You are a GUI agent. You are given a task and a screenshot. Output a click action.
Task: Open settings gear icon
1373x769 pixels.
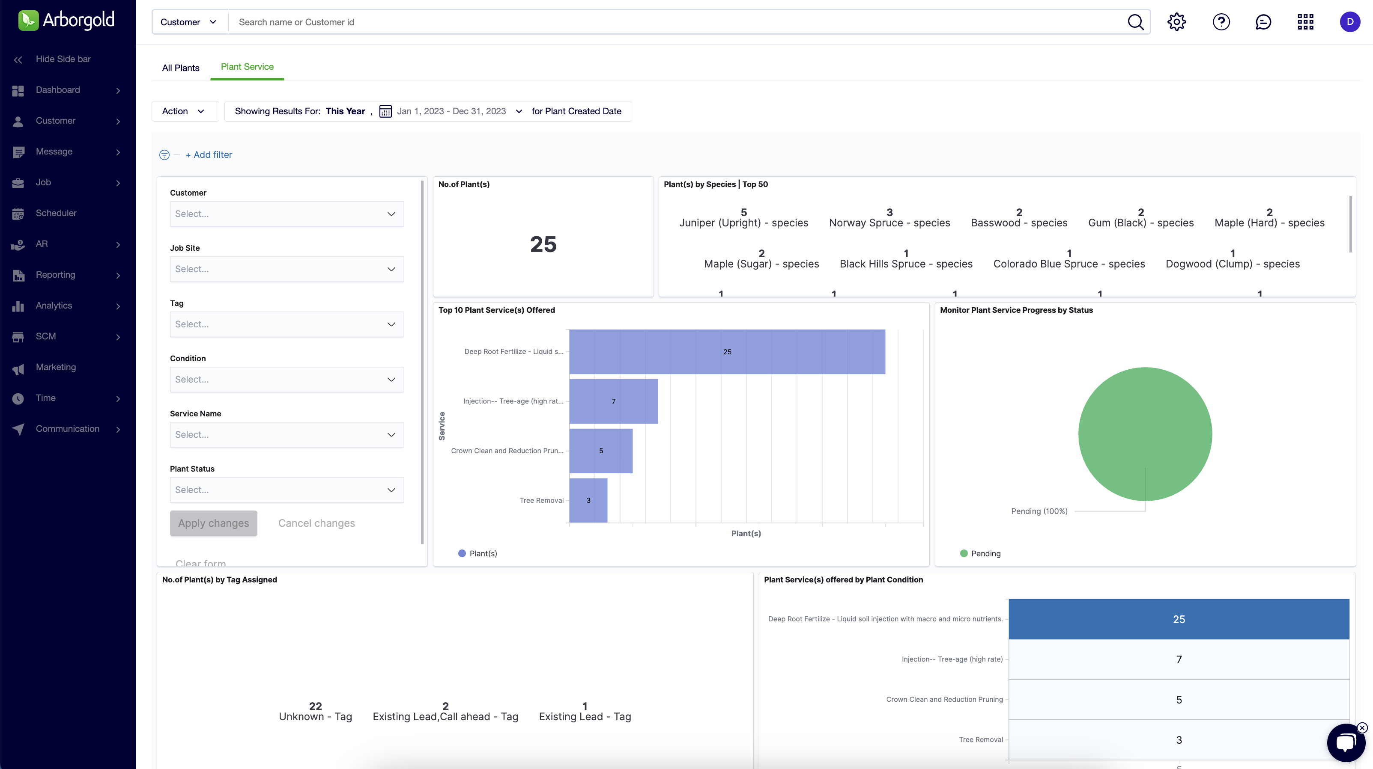[1176, 22]
